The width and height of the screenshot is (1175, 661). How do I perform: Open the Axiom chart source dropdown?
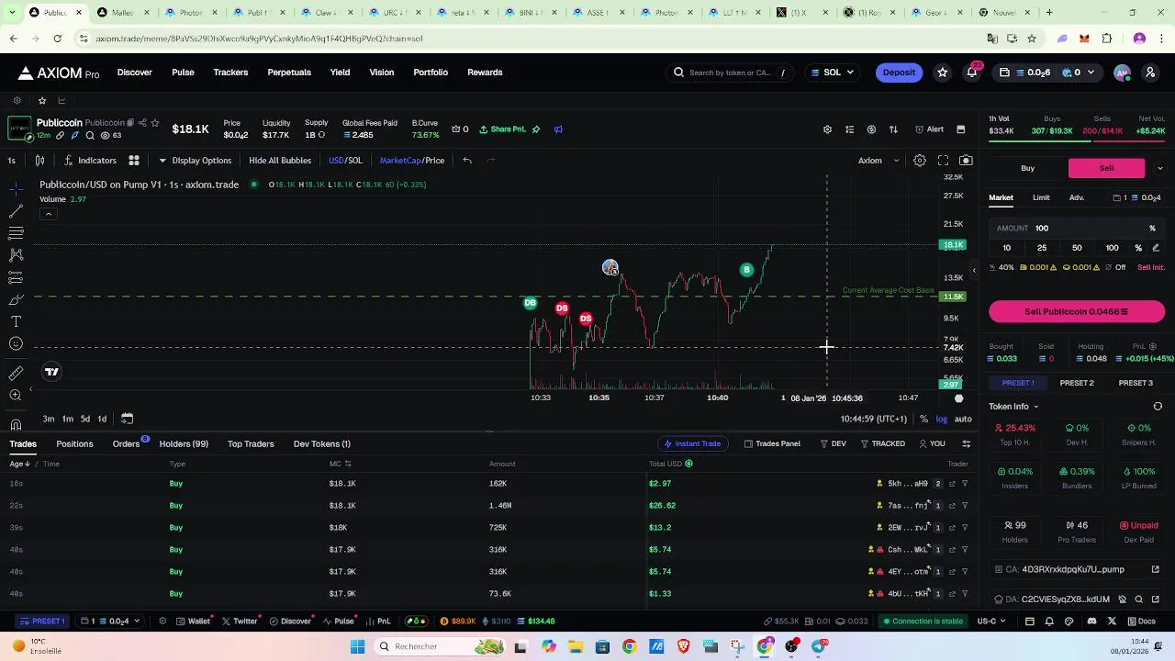878,161
